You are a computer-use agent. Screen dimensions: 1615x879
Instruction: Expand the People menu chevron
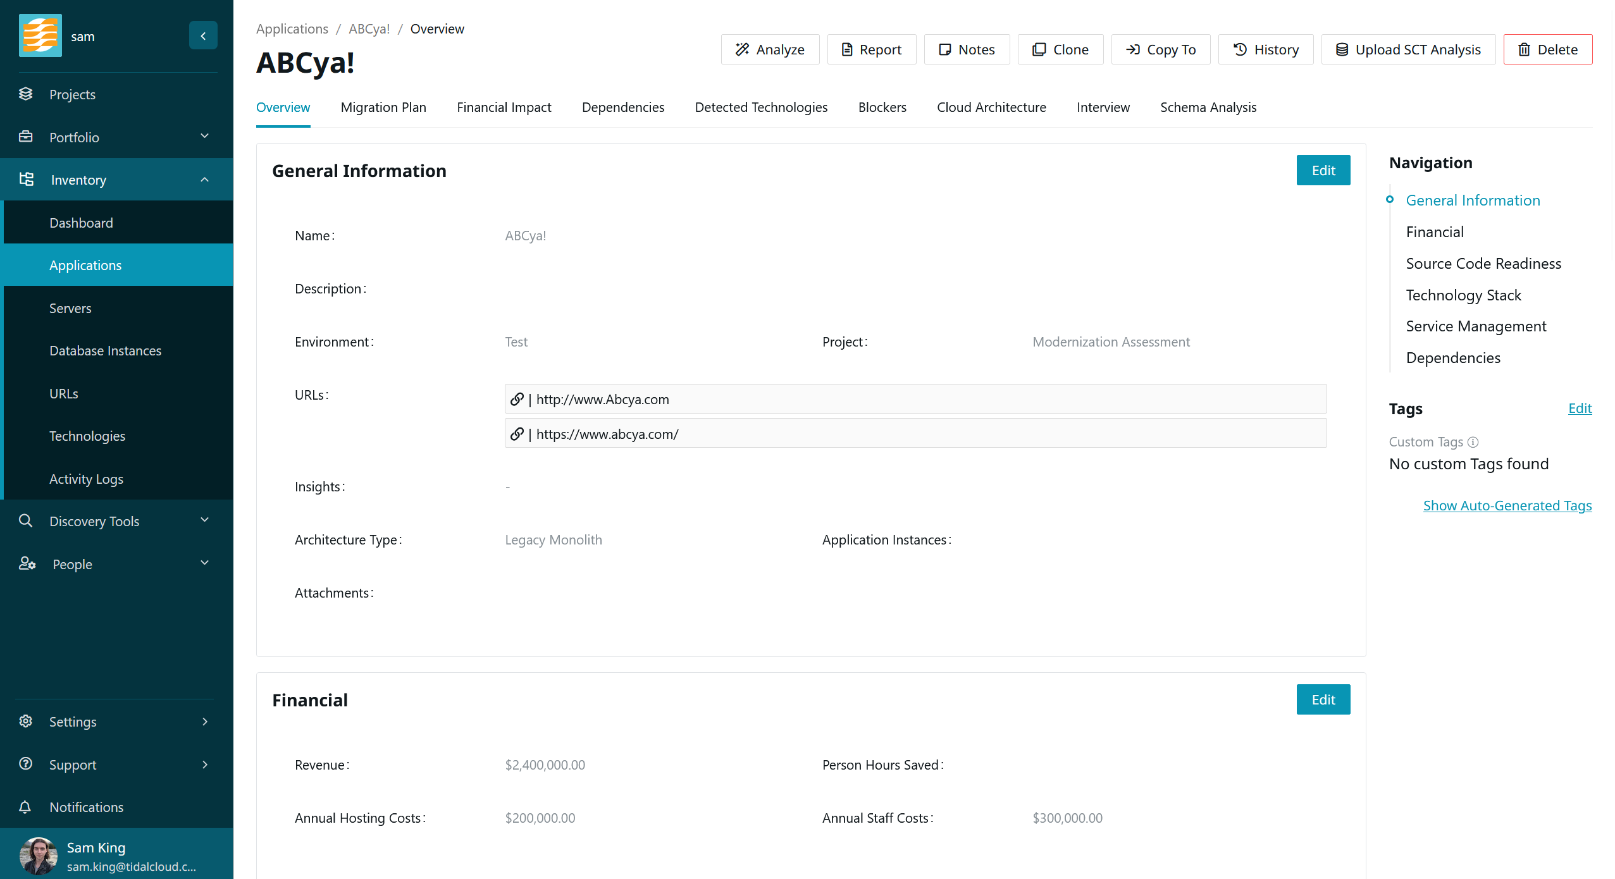pos(205,563)
